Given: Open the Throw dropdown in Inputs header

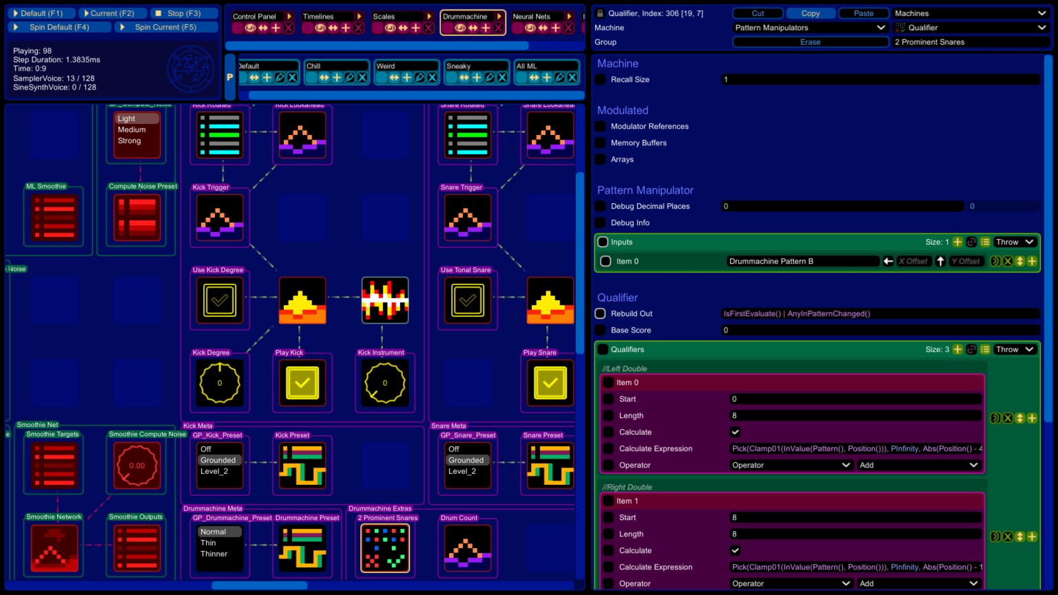Looking at the screenshot, I should (1015, 242).
